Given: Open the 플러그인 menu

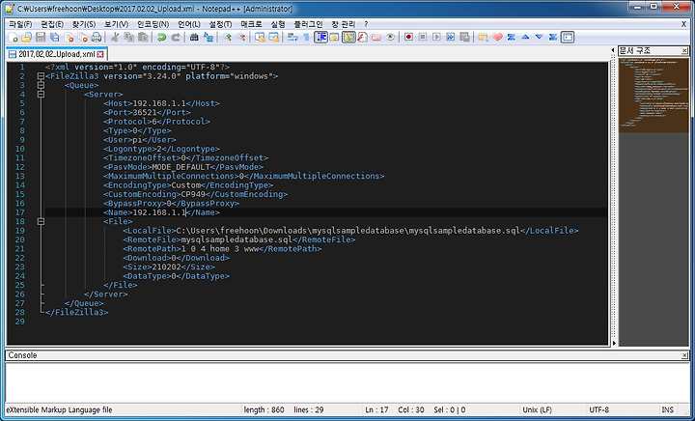Looking at the screenshot, I should tap(308, 24).
